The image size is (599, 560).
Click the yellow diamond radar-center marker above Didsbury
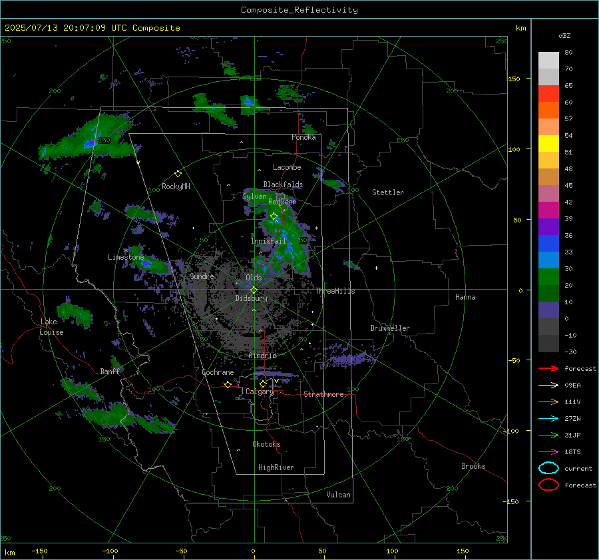[254, 290]
